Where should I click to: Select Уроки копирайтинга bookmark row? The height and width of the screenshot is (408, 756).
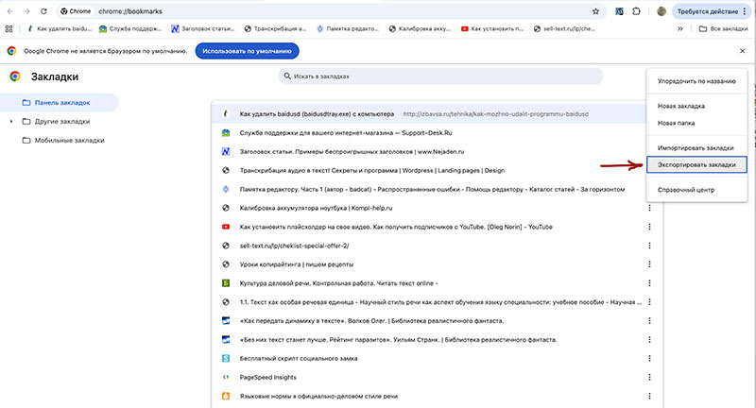click(437, 264)
